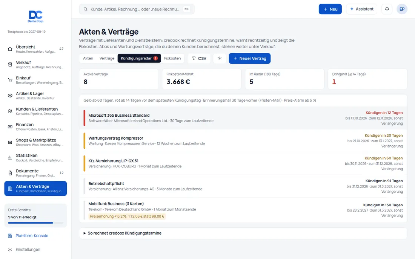Click the Plattform-Konsole icon
415x259 pixels.
(10, 236)
